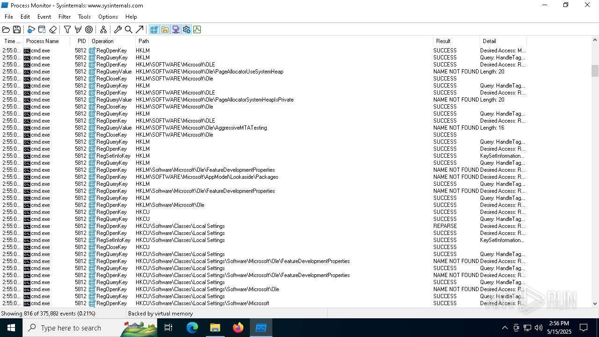
Task: Clear the display with eraser icon
Action: pos(53,29)
